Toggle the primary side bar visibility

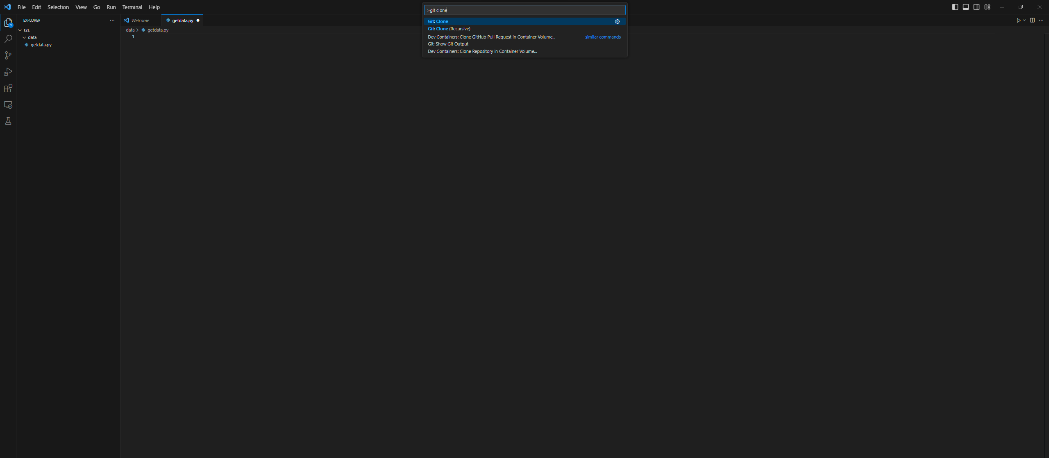[955, 7]
